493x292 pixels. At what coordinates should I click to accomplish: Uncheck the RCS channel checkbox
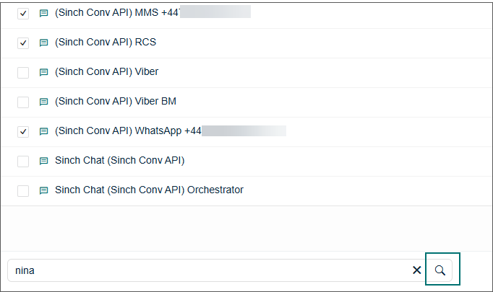pos(23,43)
